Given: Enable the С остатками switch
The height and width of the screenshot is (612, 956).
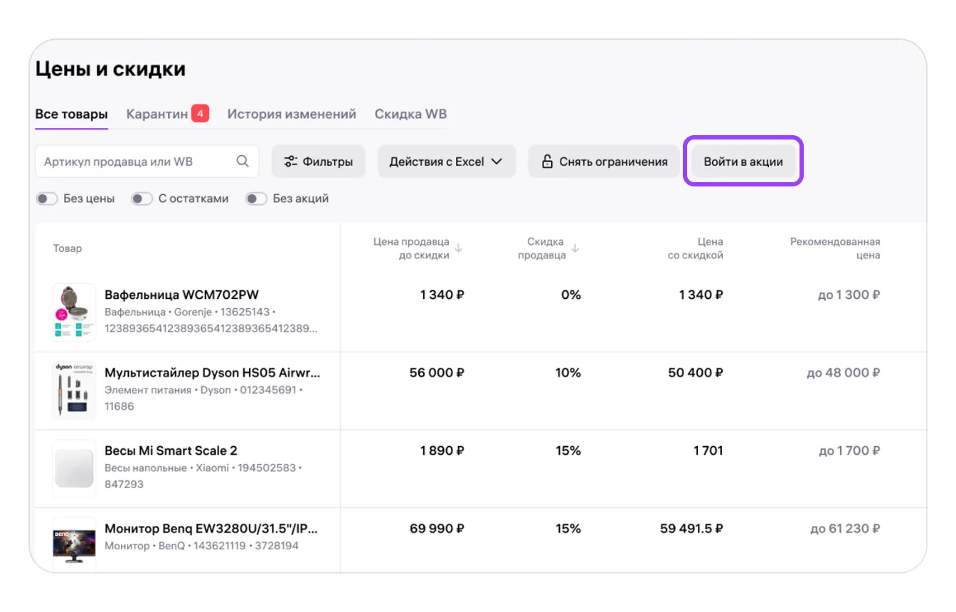Looking at the screenshot, I should 142,199.
